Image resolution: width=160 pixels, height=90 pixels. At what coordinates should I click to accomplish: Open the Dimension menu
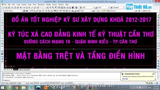point(41,4)
